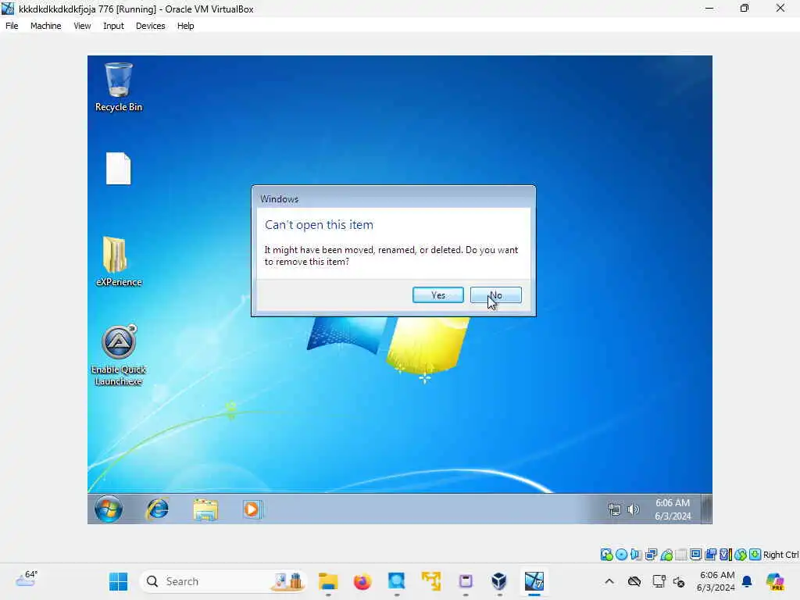This screenshot has height=600, width=800.
Task: Open the File menu in VirtualBox
Action: (x=12, y=26)
